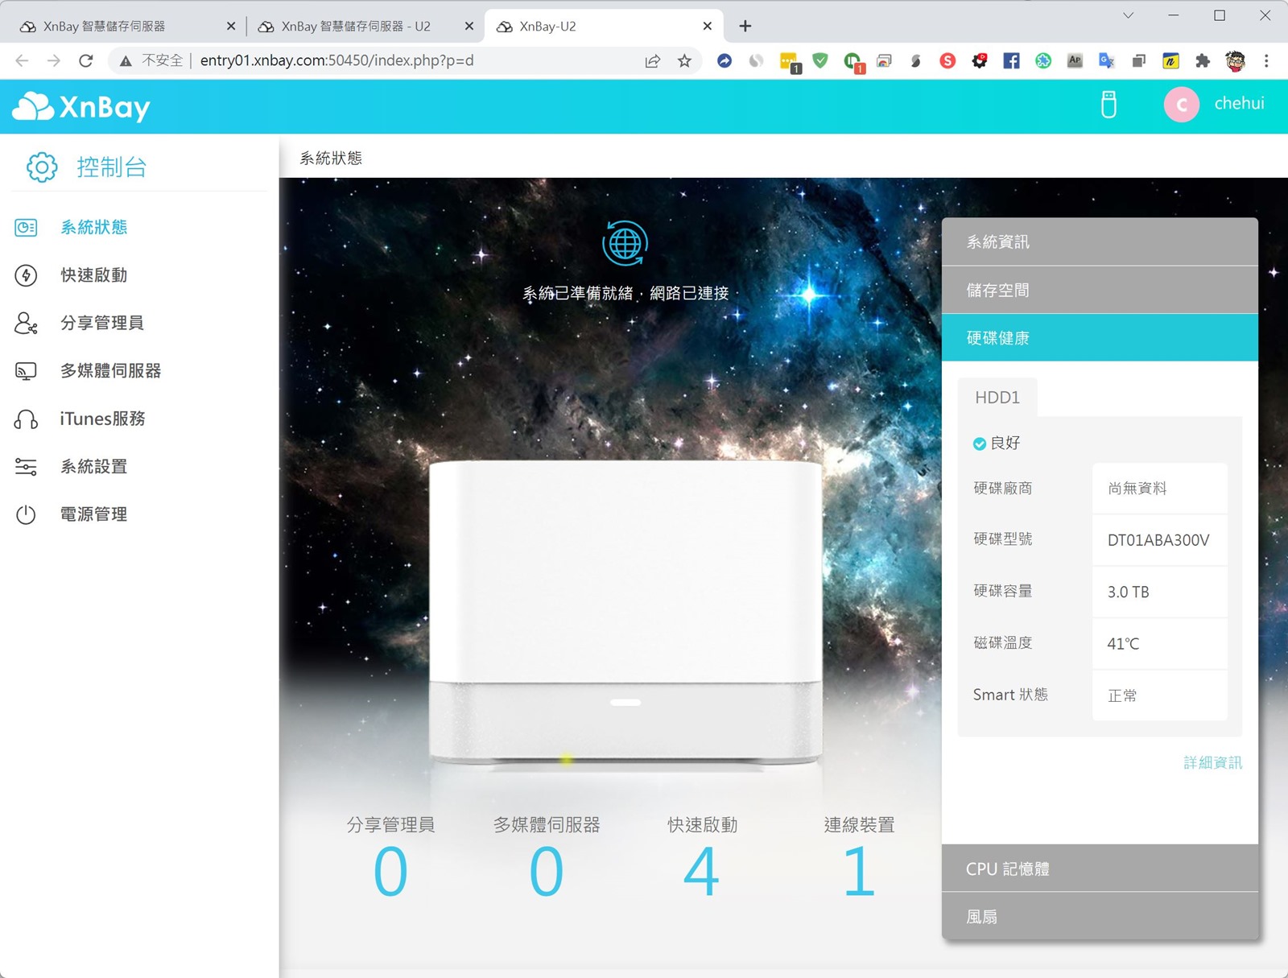Open the 詳細資訊 link

coord(1212,762)
